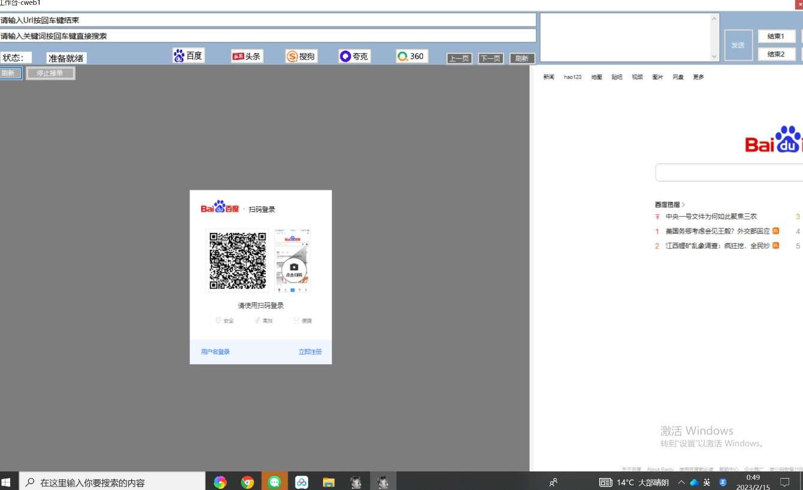Open 图片 in Baidu top navigation
The width and height of the screenshot is (803, 490).
[x=657, y=77]
